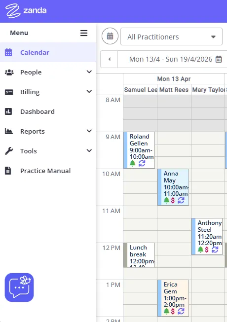Go to the previous week arrow

click(x=109, y=59)
